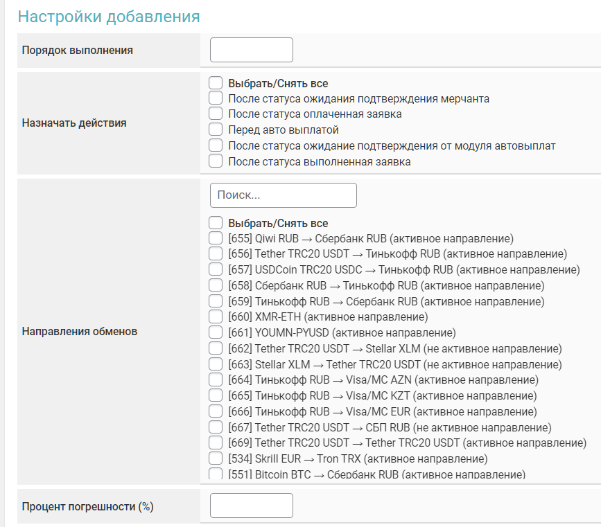Click the Процент погрешности (%) input field
Viewport: 601px width, 527px height.
click(251, 506)
